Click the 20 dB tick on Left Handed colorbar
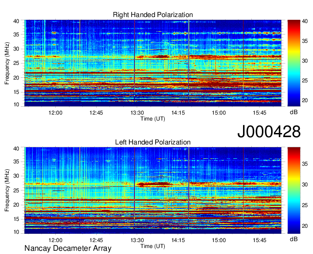This screenshot has height=254, width=313. point(305,226)
